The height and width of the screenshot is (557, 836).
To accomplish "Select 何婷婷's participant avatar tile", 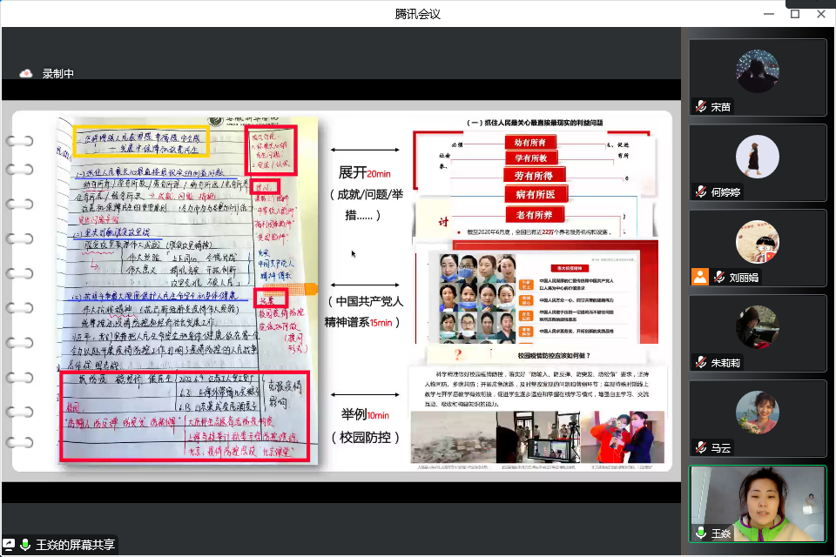I will (x=757, y=157).
